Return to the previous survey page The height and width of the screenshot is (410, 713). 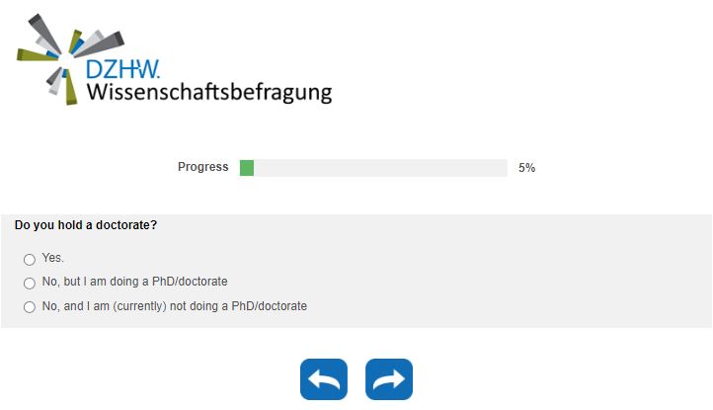[x=324, y=379]
